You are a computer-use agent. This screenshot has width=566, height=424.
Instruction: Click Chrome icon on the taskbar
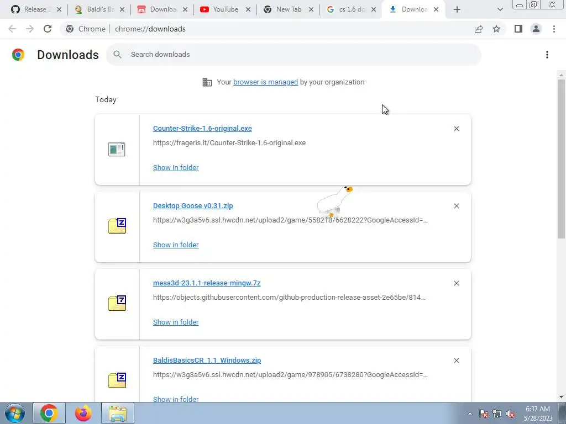[x=49, y=413]
